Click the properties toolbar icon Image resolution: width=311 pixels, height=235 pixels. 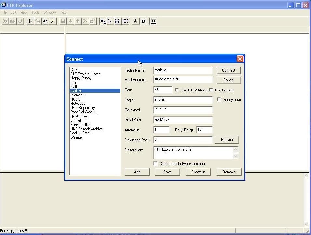point(93,21)
